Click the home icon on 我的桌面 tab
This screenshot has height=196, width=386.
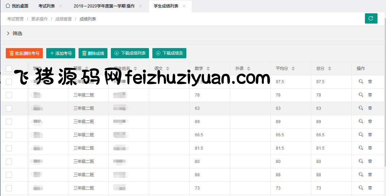(x=8, y=6)
